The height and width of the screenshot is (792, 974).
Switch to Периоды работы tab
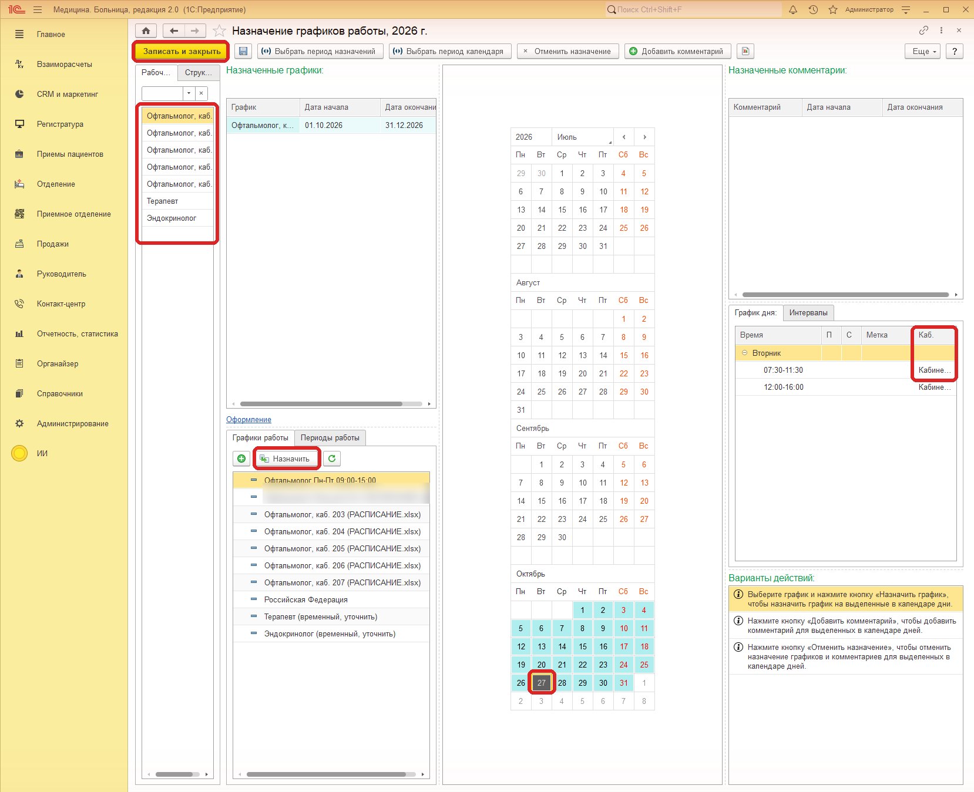[x=330, y=437]
